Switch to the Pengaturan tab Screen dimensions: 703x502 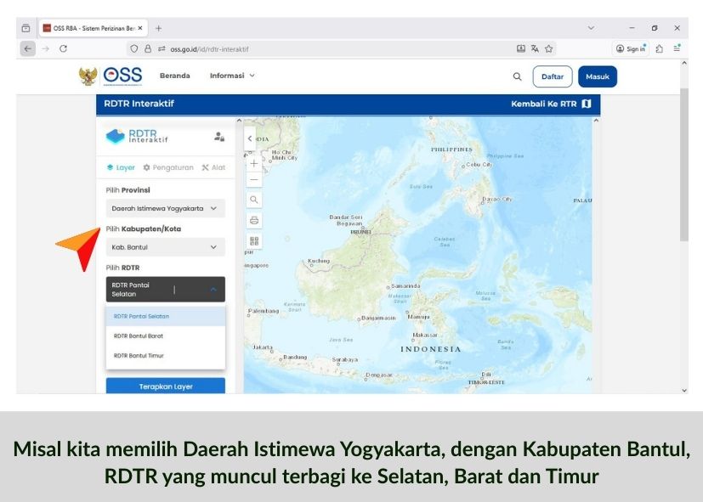click(x=168, y=167)
